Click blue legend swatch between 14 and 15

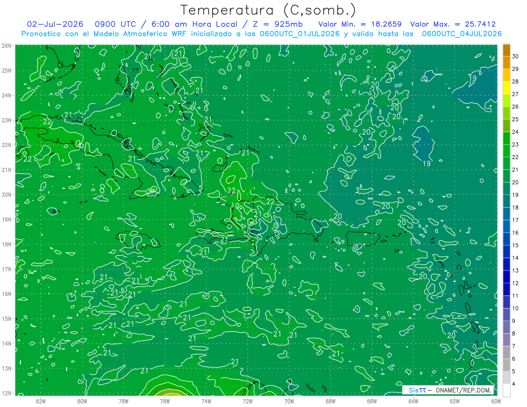click(x=506, y=252)
